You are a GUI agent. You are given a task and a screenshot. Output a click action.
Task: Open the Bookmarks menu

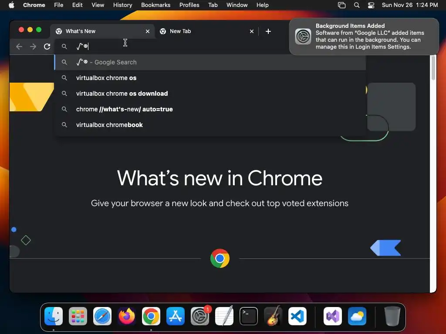pos(156,5)
